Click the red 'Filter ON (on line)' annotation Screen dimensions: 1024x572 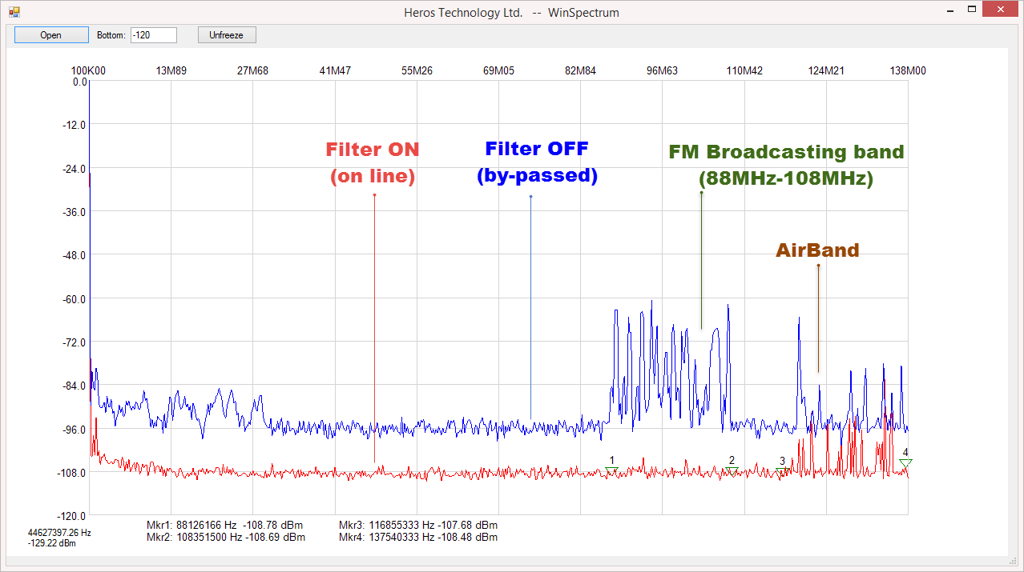pos(373,162)
